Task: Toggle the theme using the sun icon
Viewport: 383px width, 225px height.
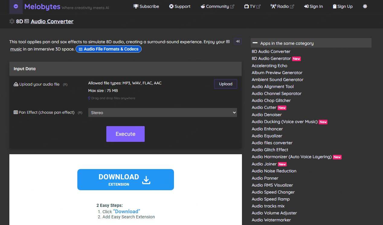Action: [x=365, y=6]
